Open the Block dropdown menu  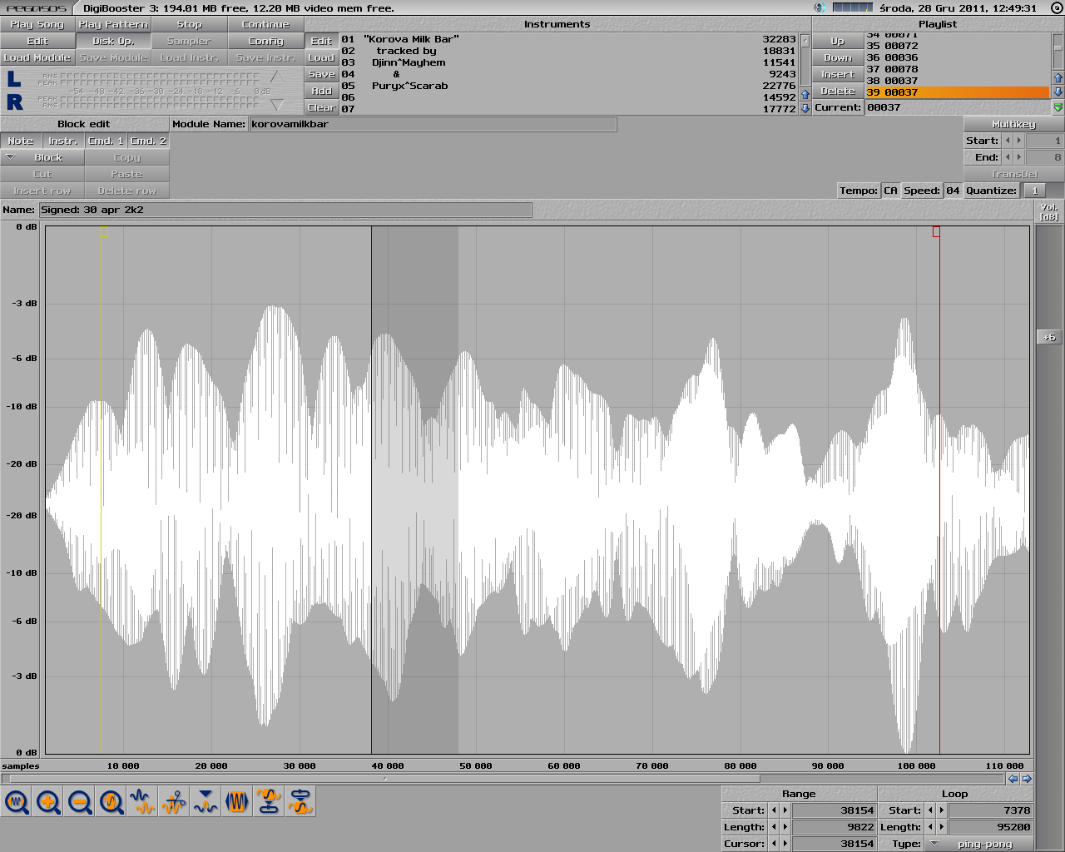tap(42, 157)
